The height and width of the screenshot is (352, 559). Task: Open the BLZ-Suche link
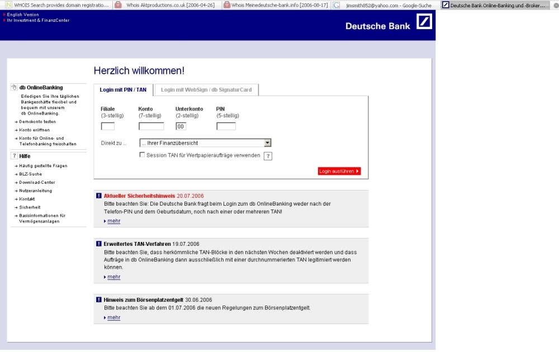(x=30, y=174)
